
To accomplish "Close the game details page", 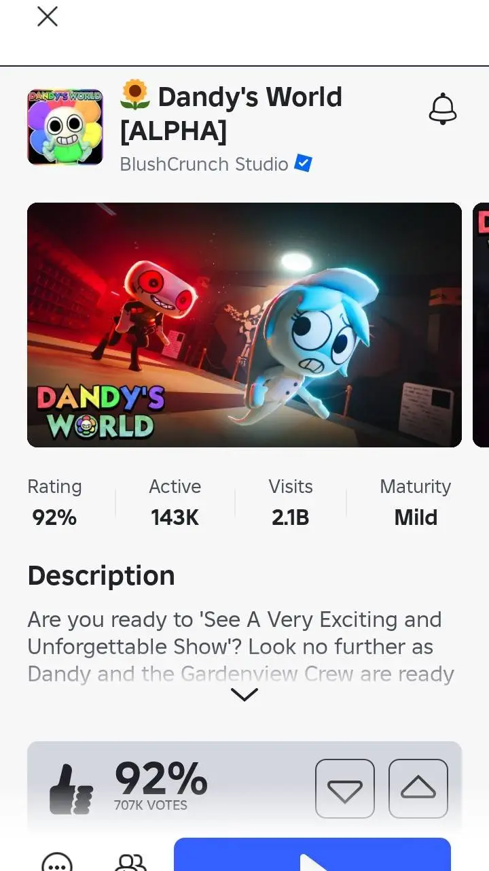I will pos(47,16).
